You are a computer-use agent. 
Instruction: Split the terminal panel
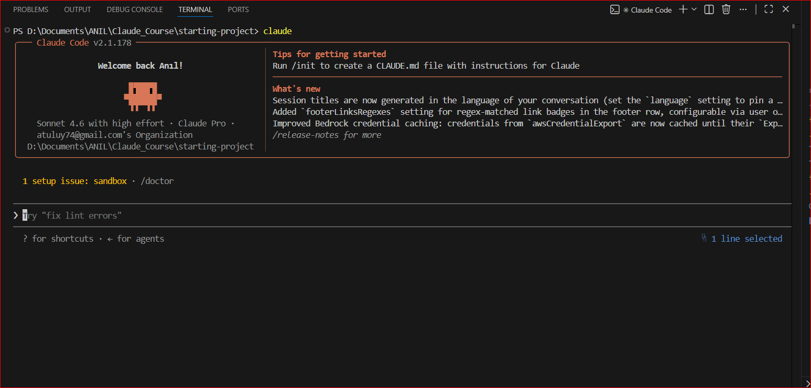tap(709, 9)
